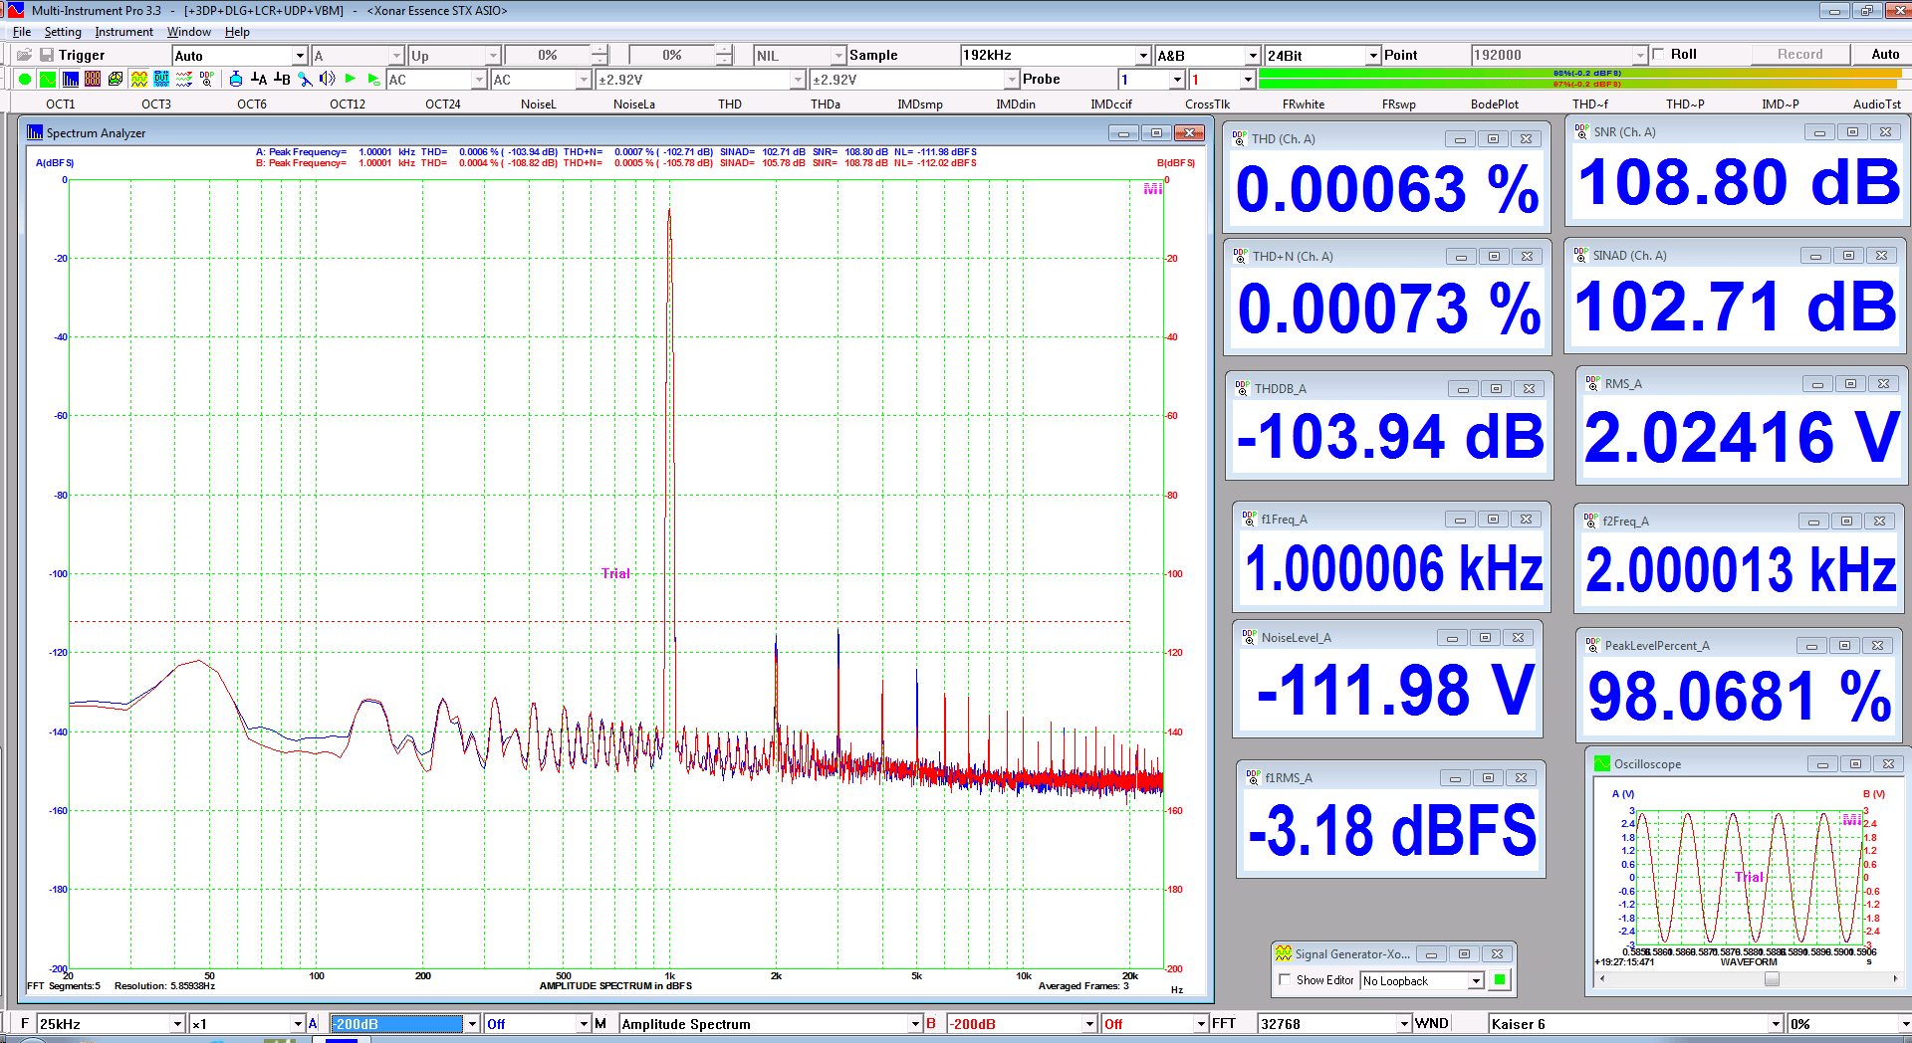Viewport: 1912px width, 1043px height.
Task: Click the speaker sound icon in the toolbar
Action: [x=328, y=79]
